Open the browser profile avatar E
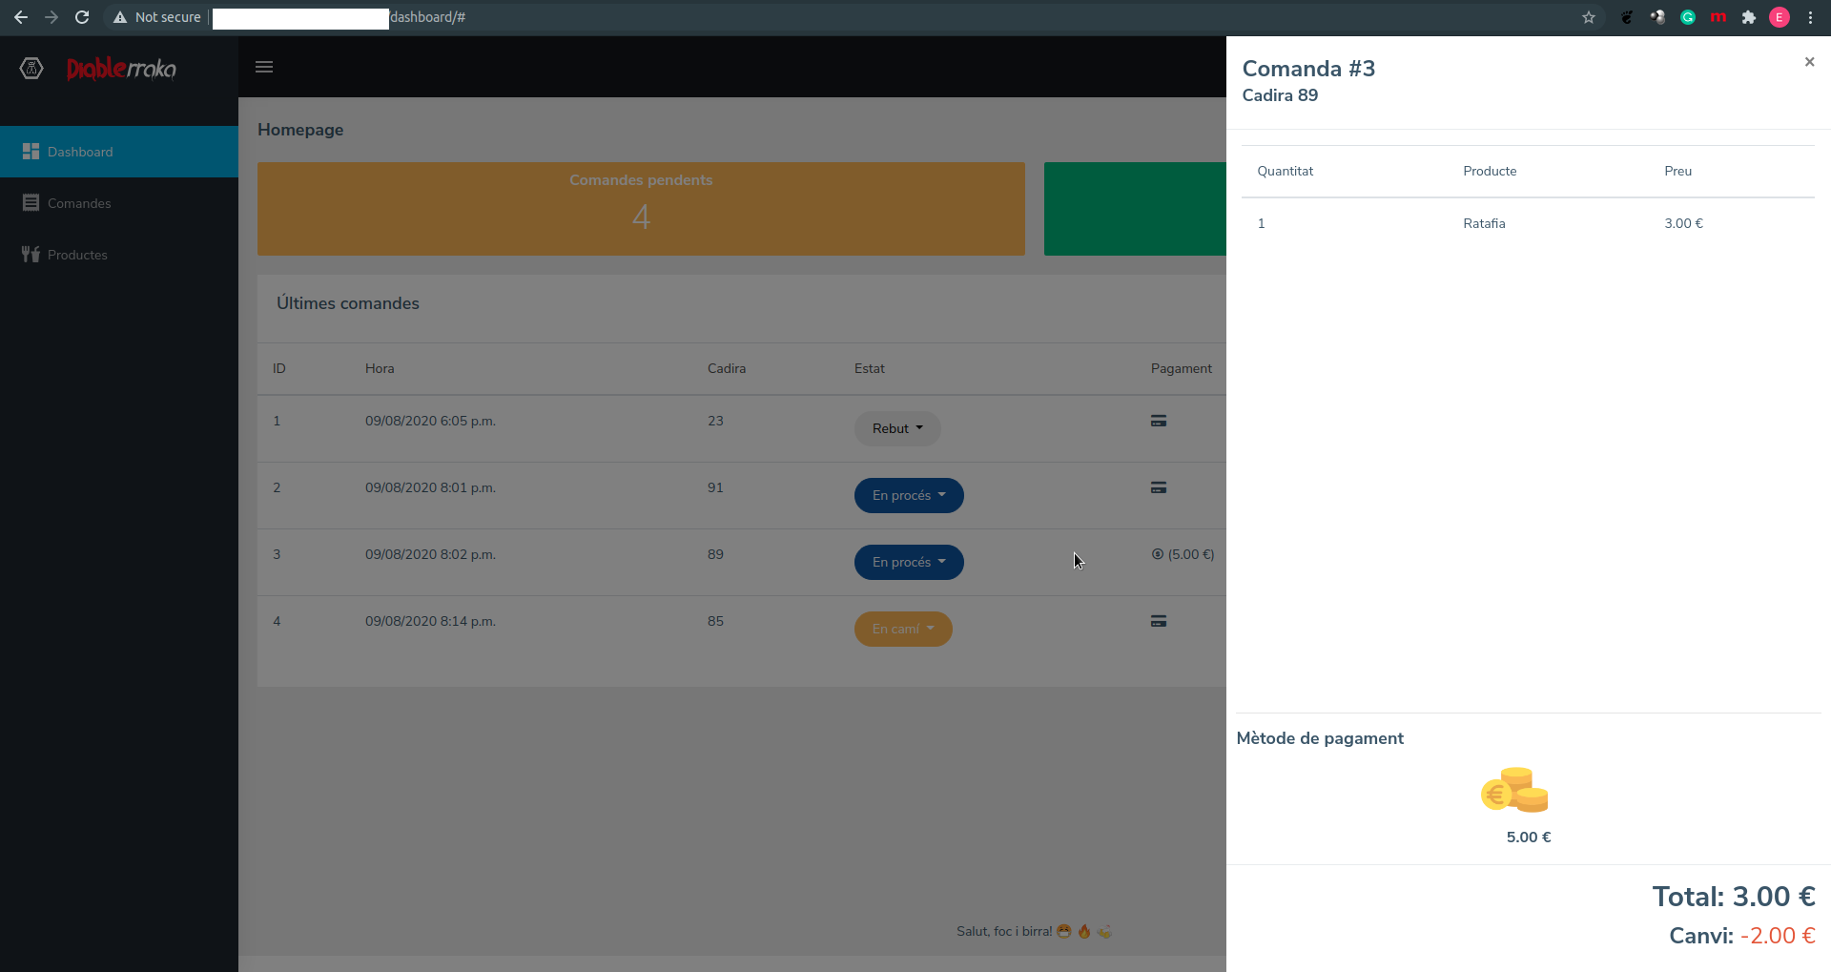Image resolution: width=1831 pixels, height=972 pixels. point(1780,17)
